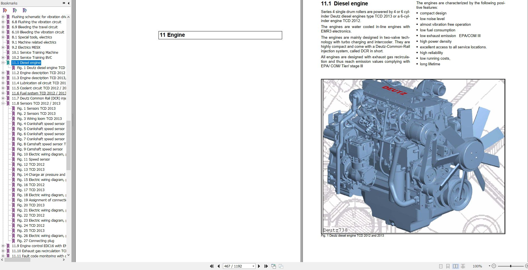Expand the 10.2 Service Training BVC bookmark
The width and height of the screenshot is (528, 270).
[3, 58]
